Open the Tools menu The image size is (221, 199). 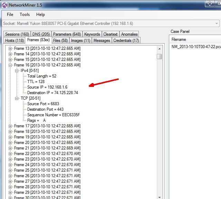click(x=25, y=15)
